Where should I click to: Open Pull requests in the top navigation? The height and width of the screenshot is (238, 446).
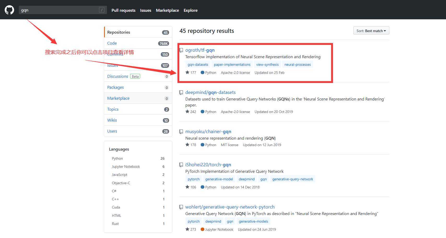tap(123, 10)
